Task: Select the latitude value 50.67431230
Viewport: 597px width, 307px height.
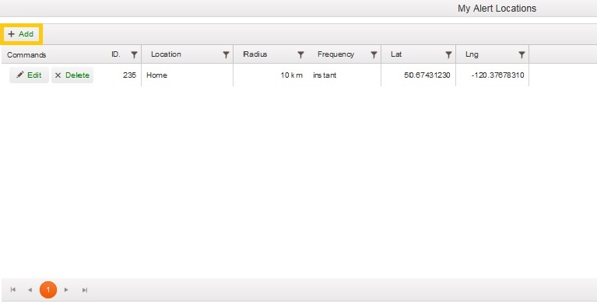Action: pos(427,75)
